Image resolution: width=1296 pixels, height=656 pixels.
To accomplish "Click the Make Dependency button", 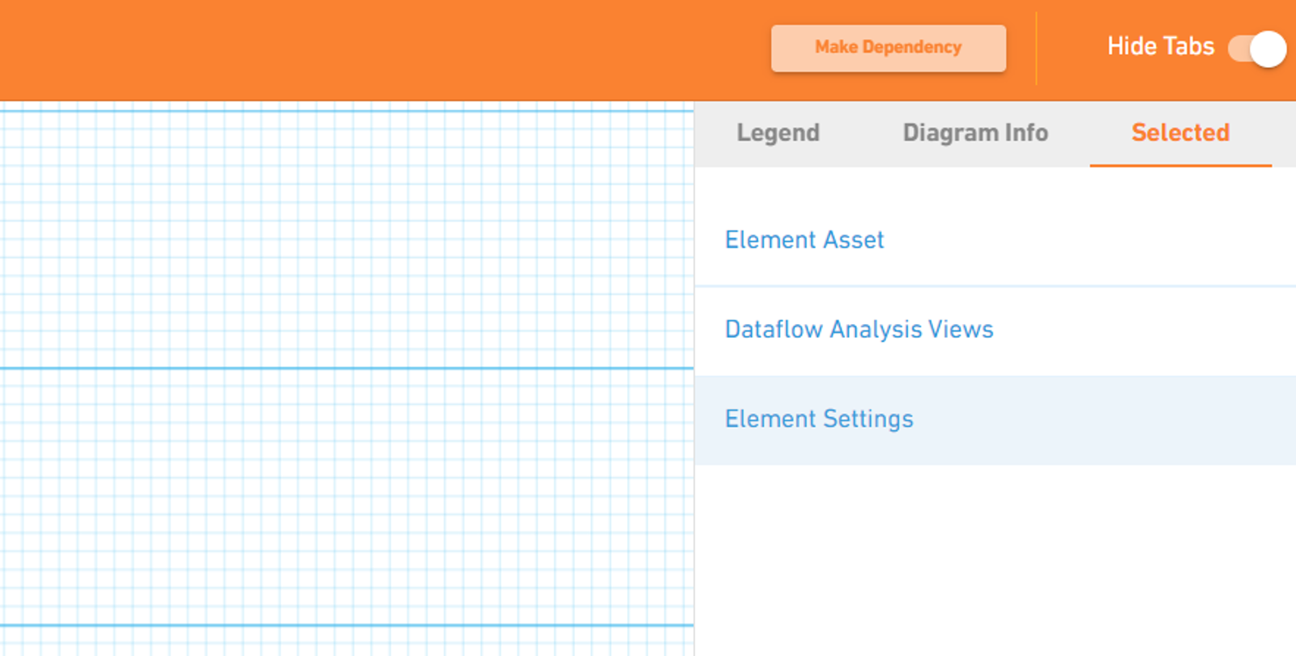I will point(888,48).
